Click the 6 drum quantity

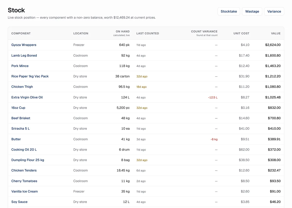[x=124, y=150]
